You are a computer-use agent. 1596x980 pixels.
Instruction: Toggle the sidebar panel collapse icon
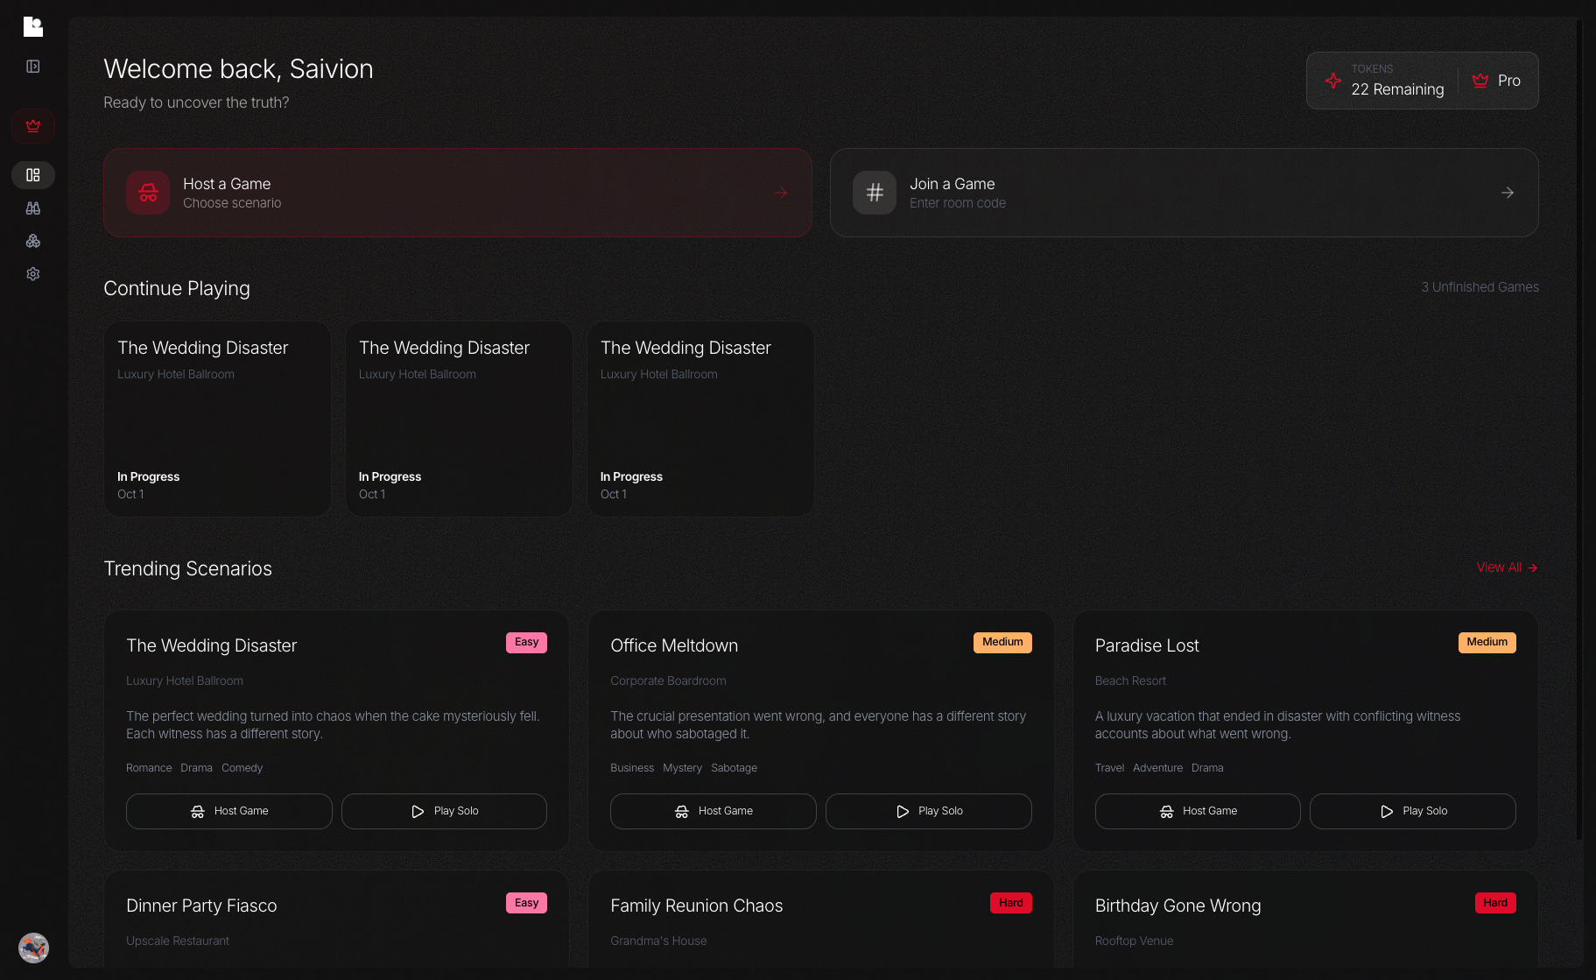[x=33, y=67]
